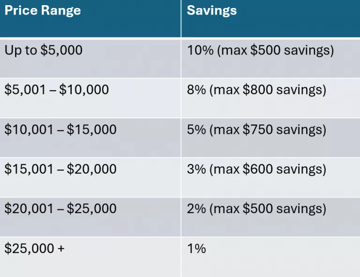Click the '(max $600 savings)' text
Image resolution: width=360 pixels, height=277 pixels.
pyautogui.click(x=268, y=169)
